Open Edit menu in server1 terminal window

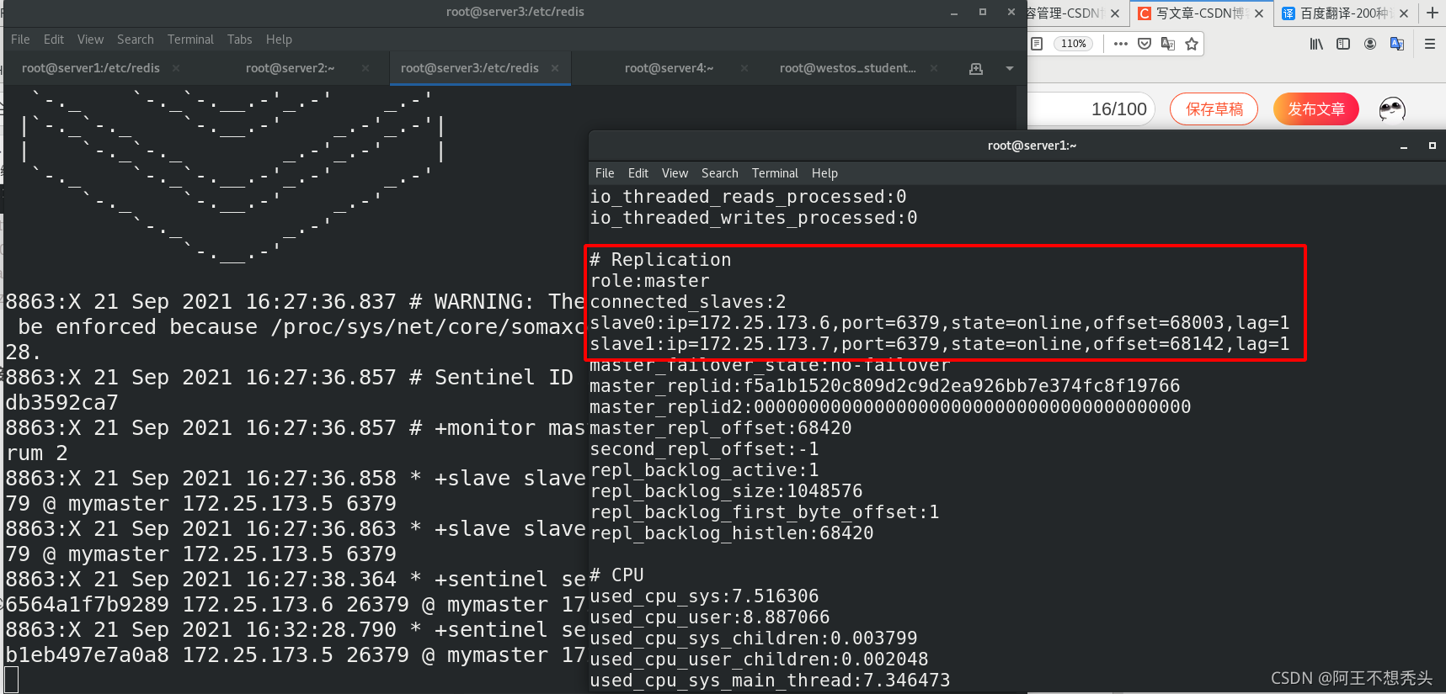(638, 173)
